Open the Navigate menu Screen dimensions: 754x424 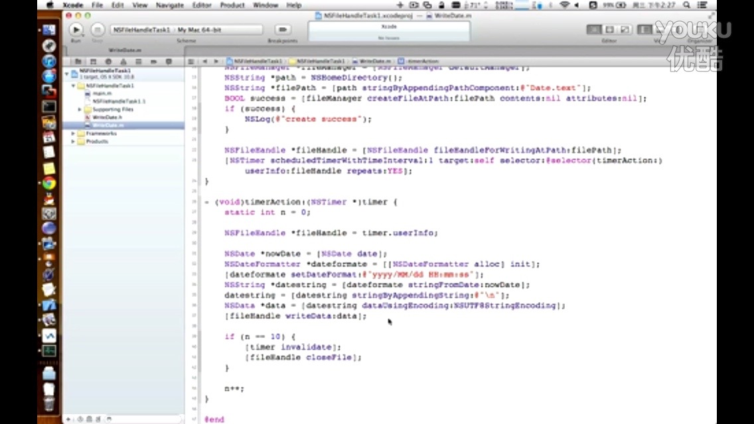click(x=169, y=5)
